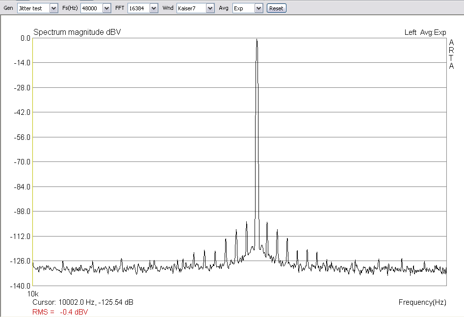Click the FFT label in the toolbar
The image size is (464, 317).
coord(120,8)
